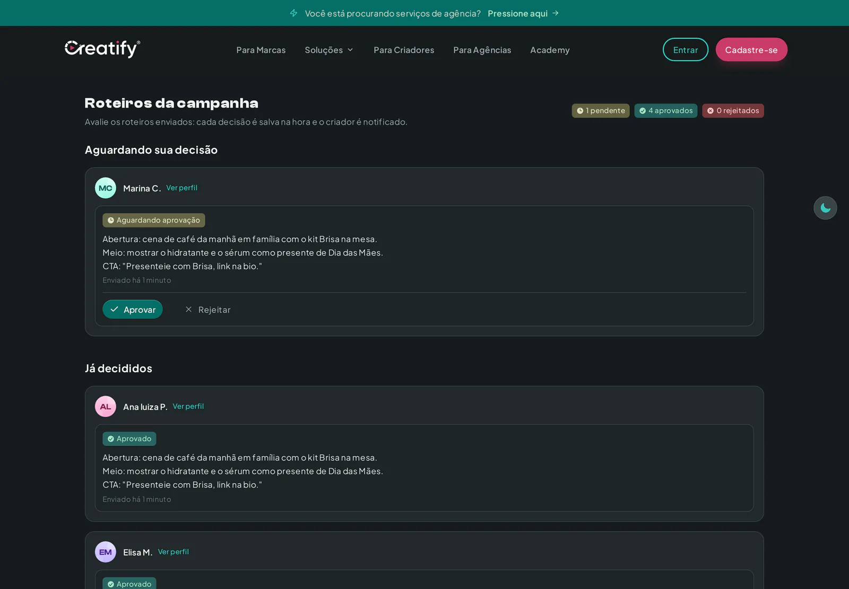Click the arrow after Pressione aqui
This screenshot has width=849, height=589.
[x=556, y=13]
